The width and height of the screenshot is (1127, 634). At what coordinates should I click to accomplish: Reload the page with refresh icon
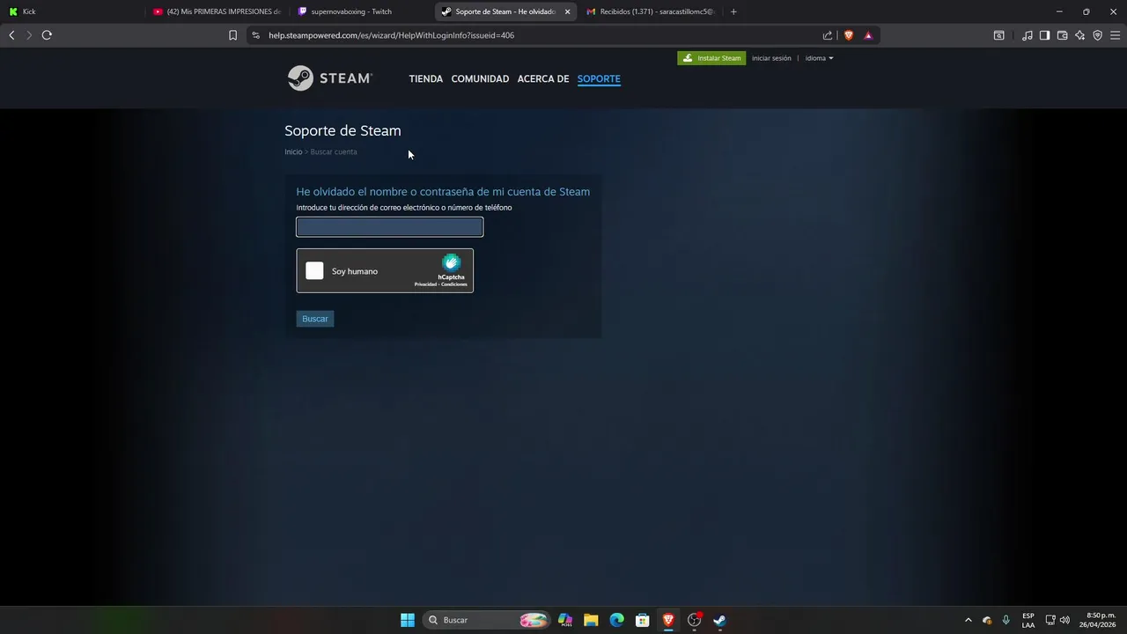click(47, 35)
